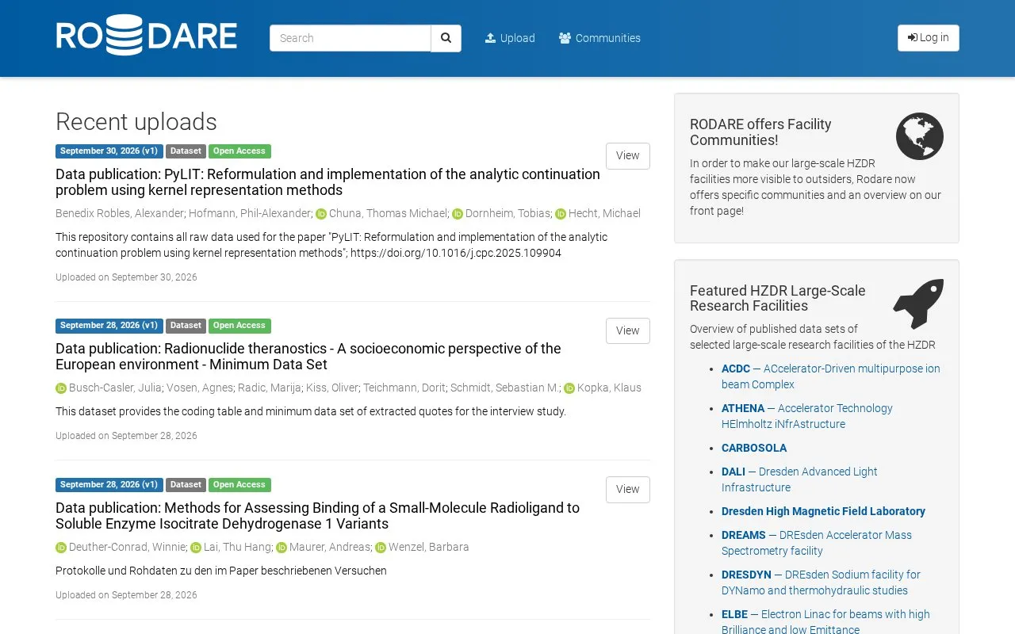Viewport: 1015px width, 634px height.
Task: Click author name Radic, Marija
Action: tap(270, 388)
